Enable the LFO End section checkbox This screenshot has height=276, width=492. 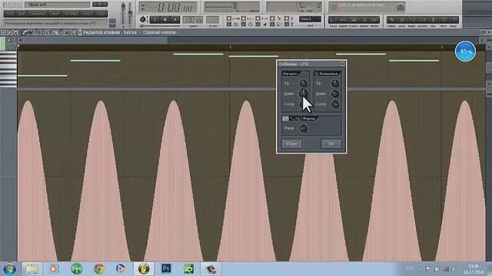tap(316, 74)
